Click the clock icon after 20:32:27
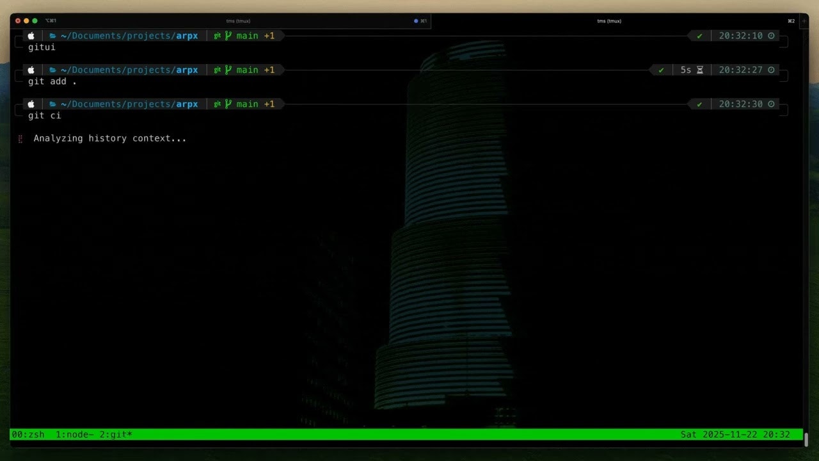Viewport: 819px width, 461px height. pyautogui.click(x=771, y=70)
